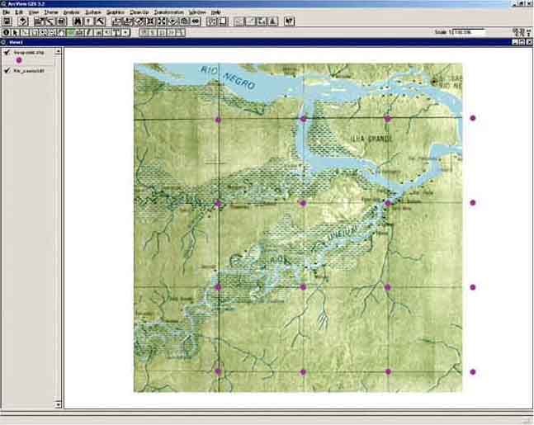
Task: Click the Save Project icon
Action: [6, 21]
